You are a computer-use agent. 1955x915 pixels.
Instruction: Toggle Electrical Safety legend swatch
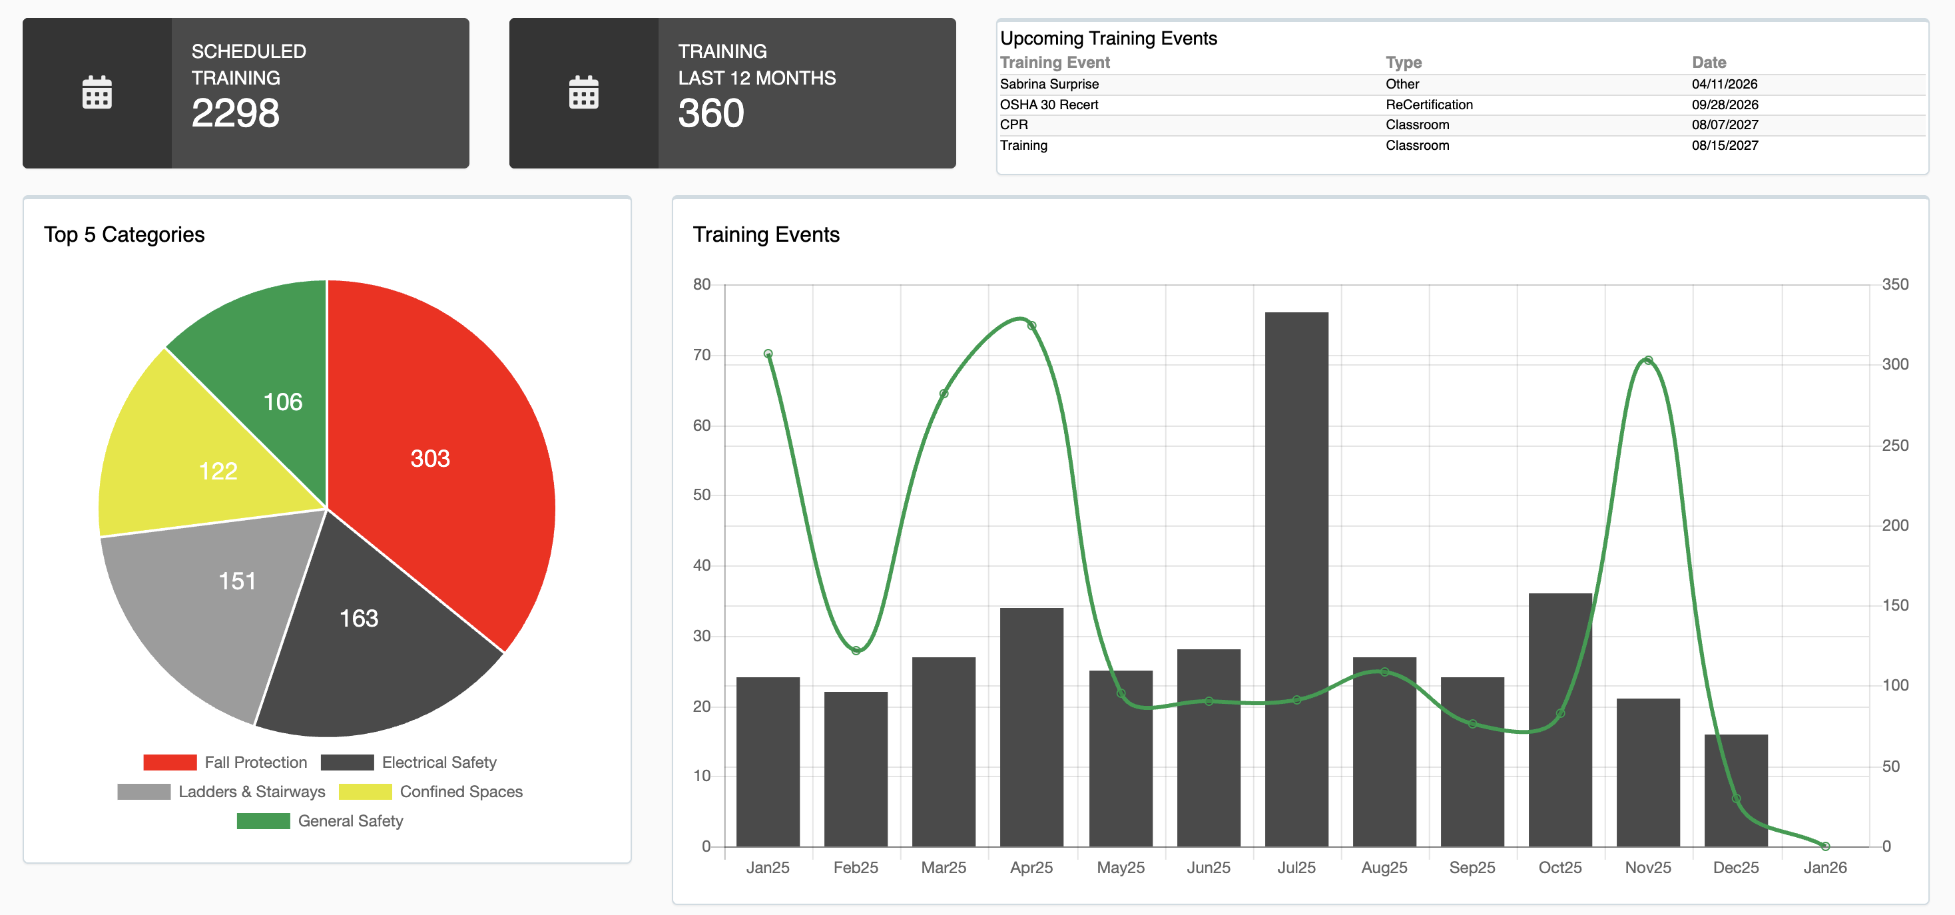click(347, 763)
